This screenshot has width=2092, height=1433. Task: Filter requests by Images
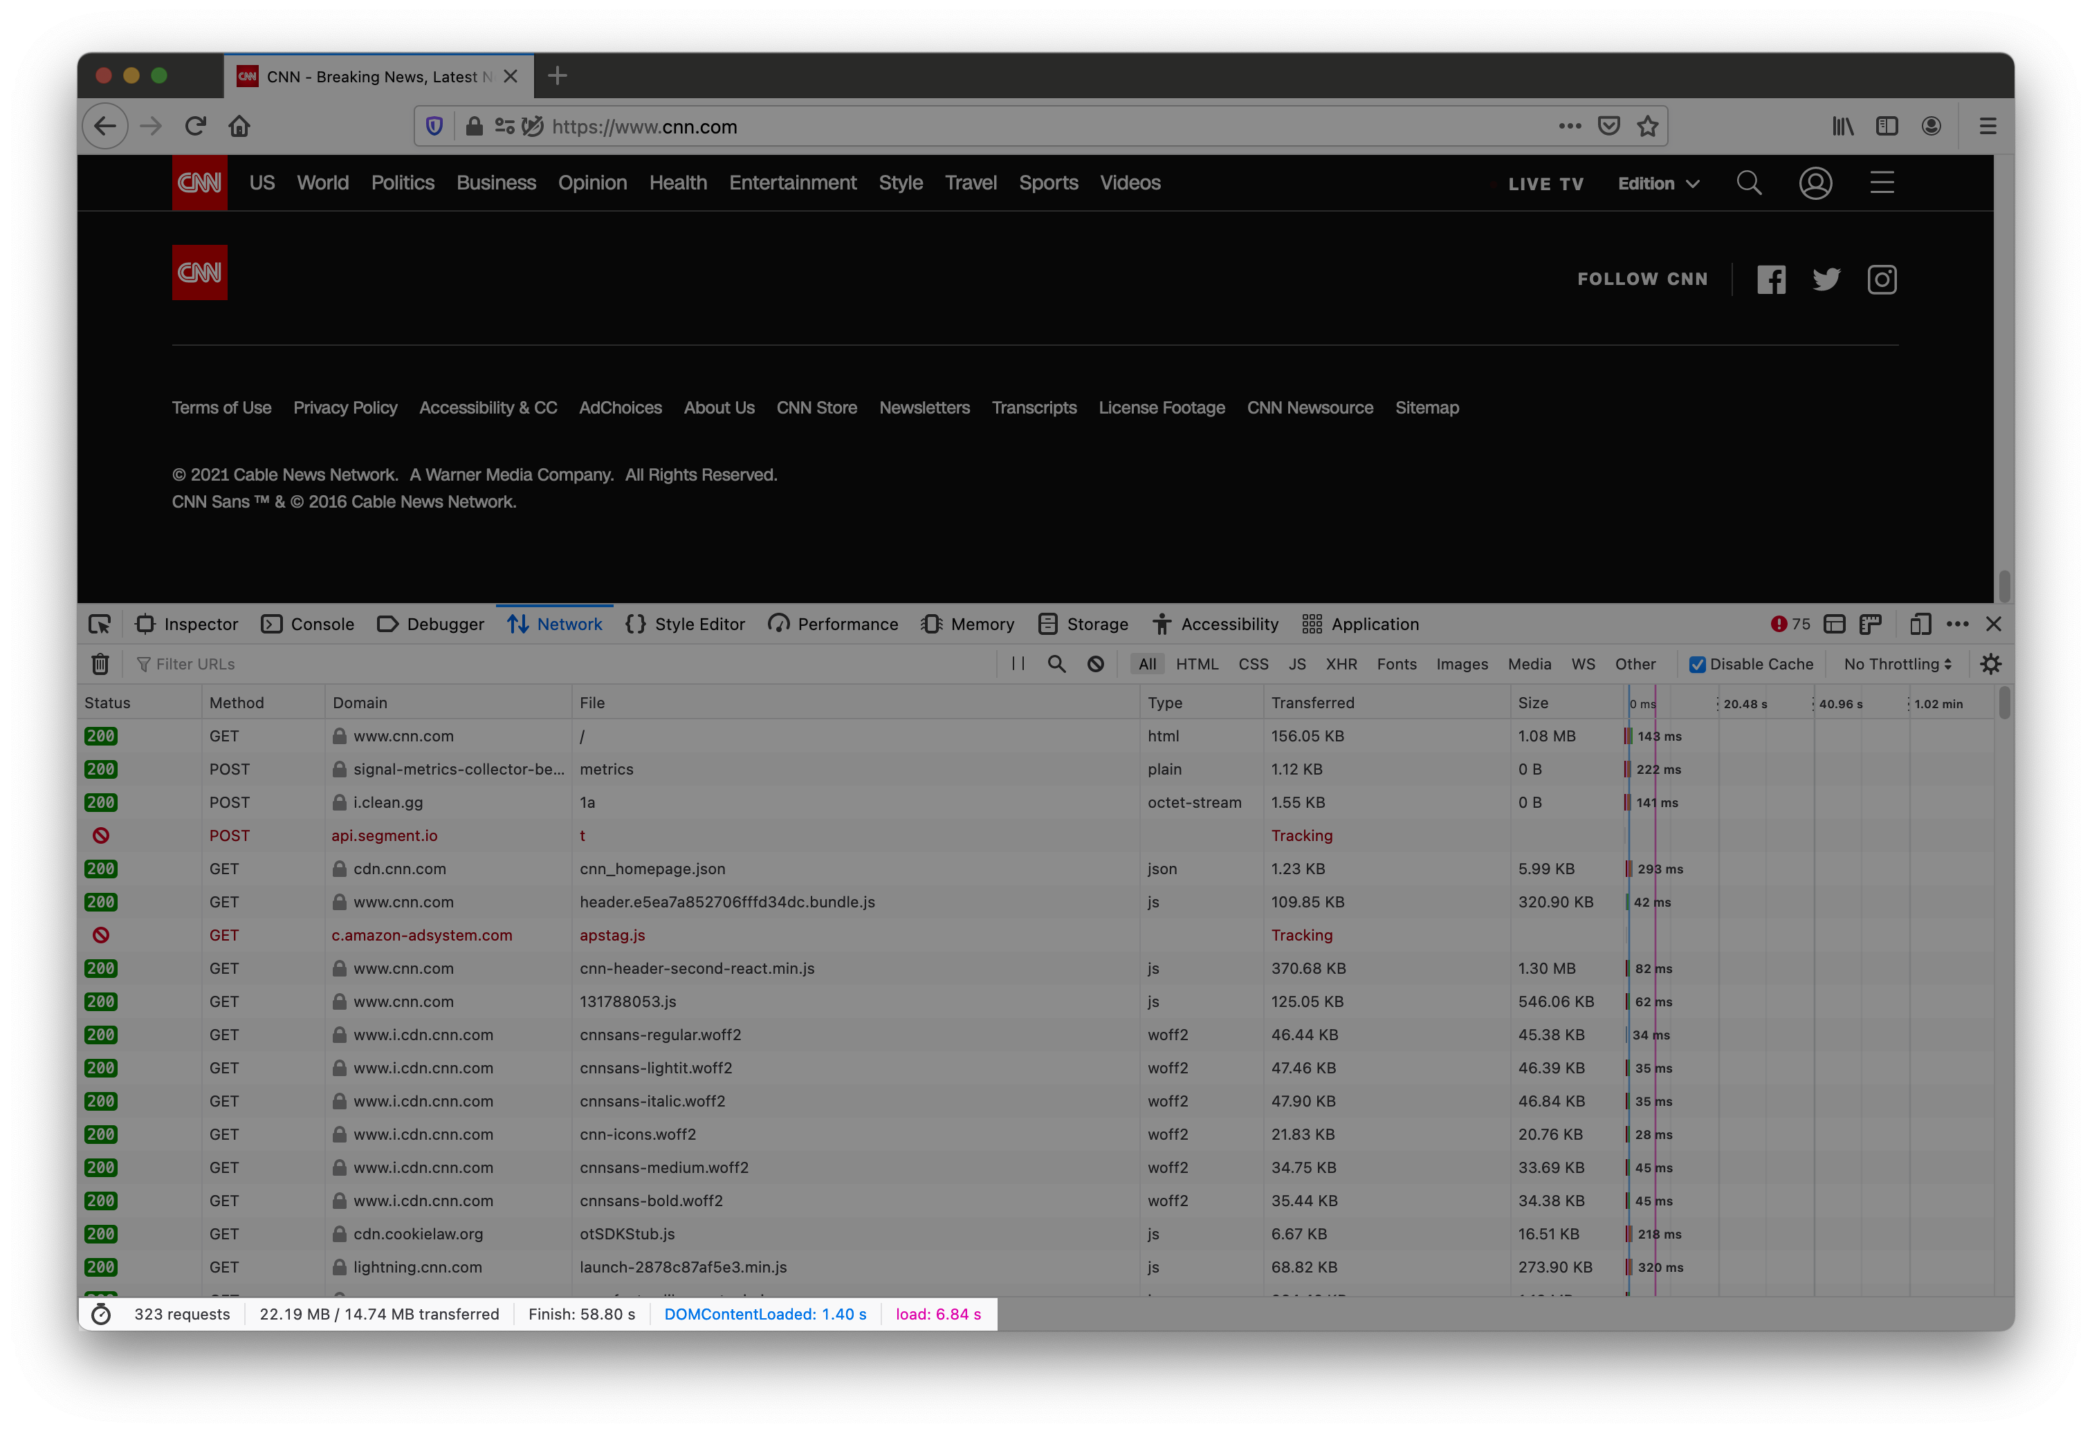tap(1462, 665)
